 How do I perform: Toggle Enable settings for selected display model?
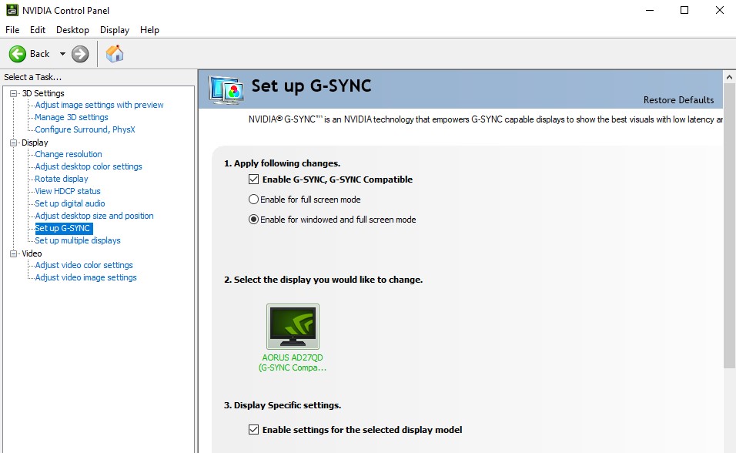click(x=254, y=430)
